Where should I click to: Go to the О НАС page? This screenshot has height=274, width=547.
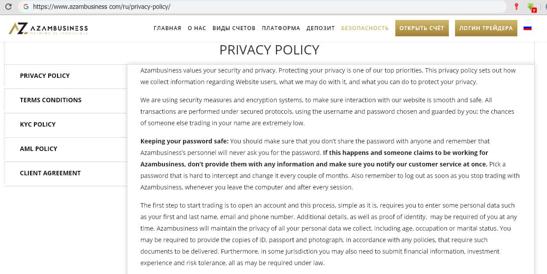click(197, 28)
